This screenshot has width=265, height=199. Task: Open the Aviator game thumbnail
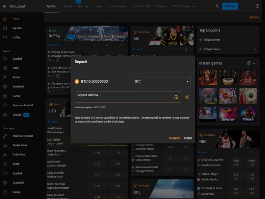pyautogui.click(x=228, y=114)
